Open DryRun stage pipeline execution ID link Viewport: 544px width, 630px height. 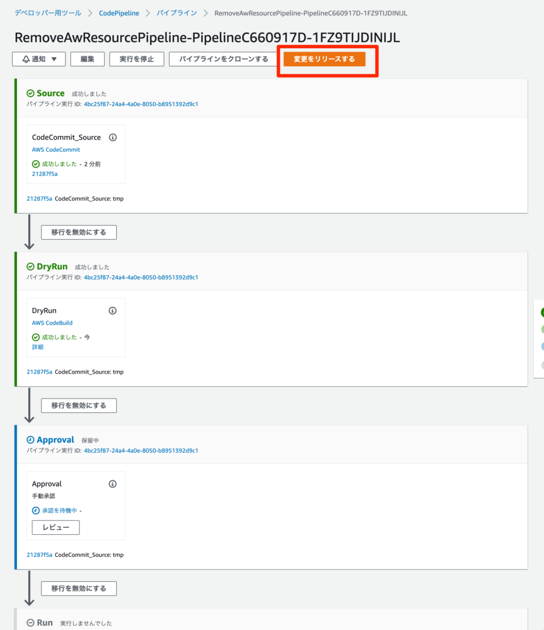(x=141, y=277)
